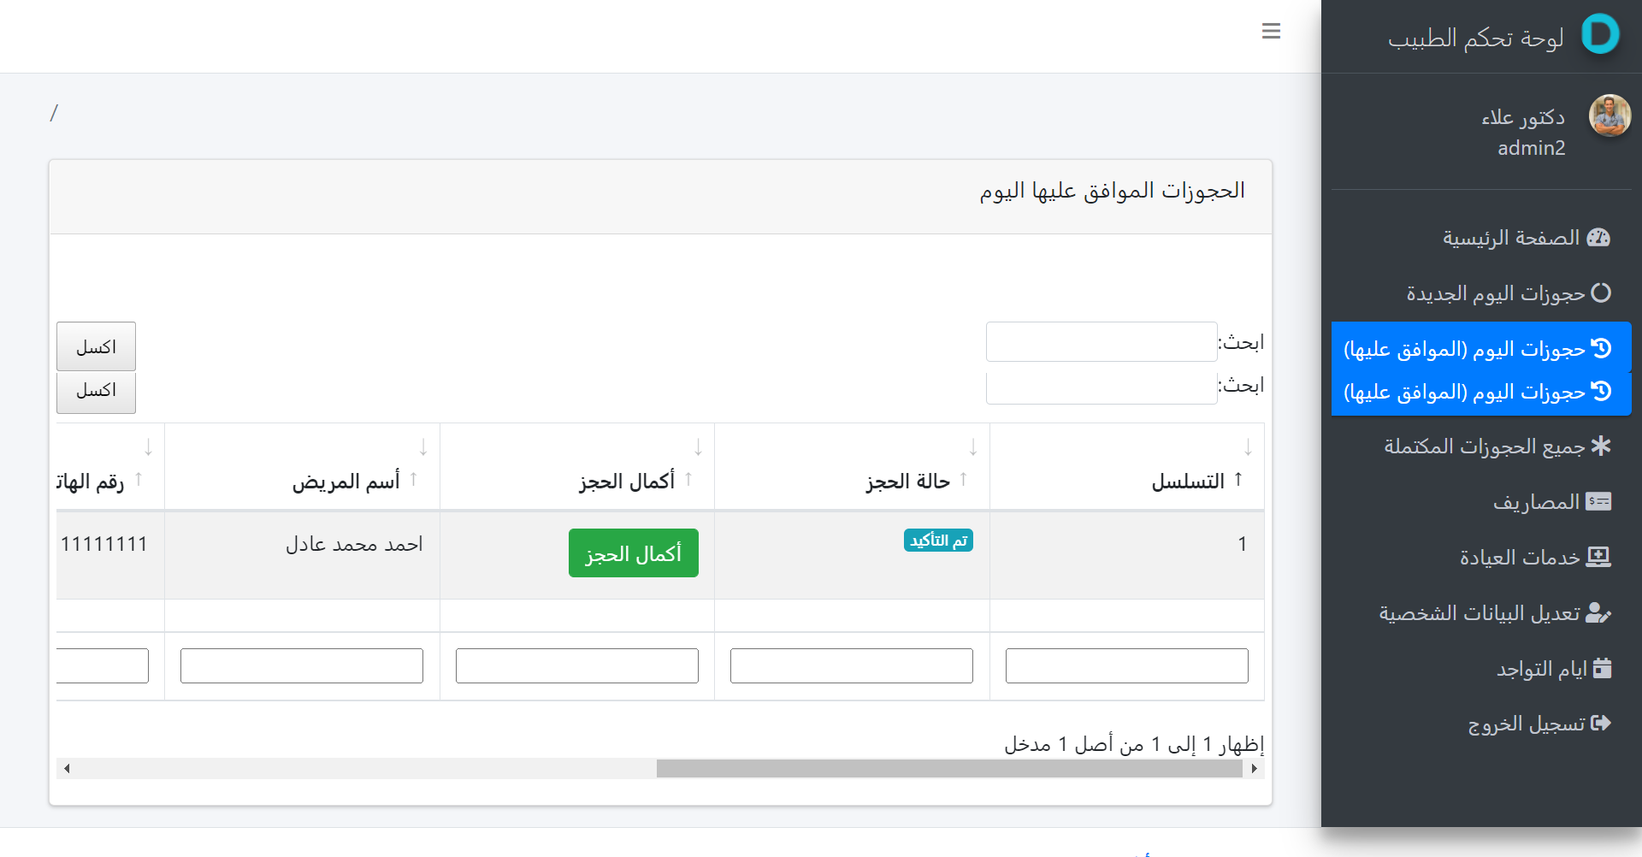Image resolution: width=1642 pixels, height=857 pixels.
Task: Select جميع الحجوزات المكتملة asterisk icon
Action: 1600,446
